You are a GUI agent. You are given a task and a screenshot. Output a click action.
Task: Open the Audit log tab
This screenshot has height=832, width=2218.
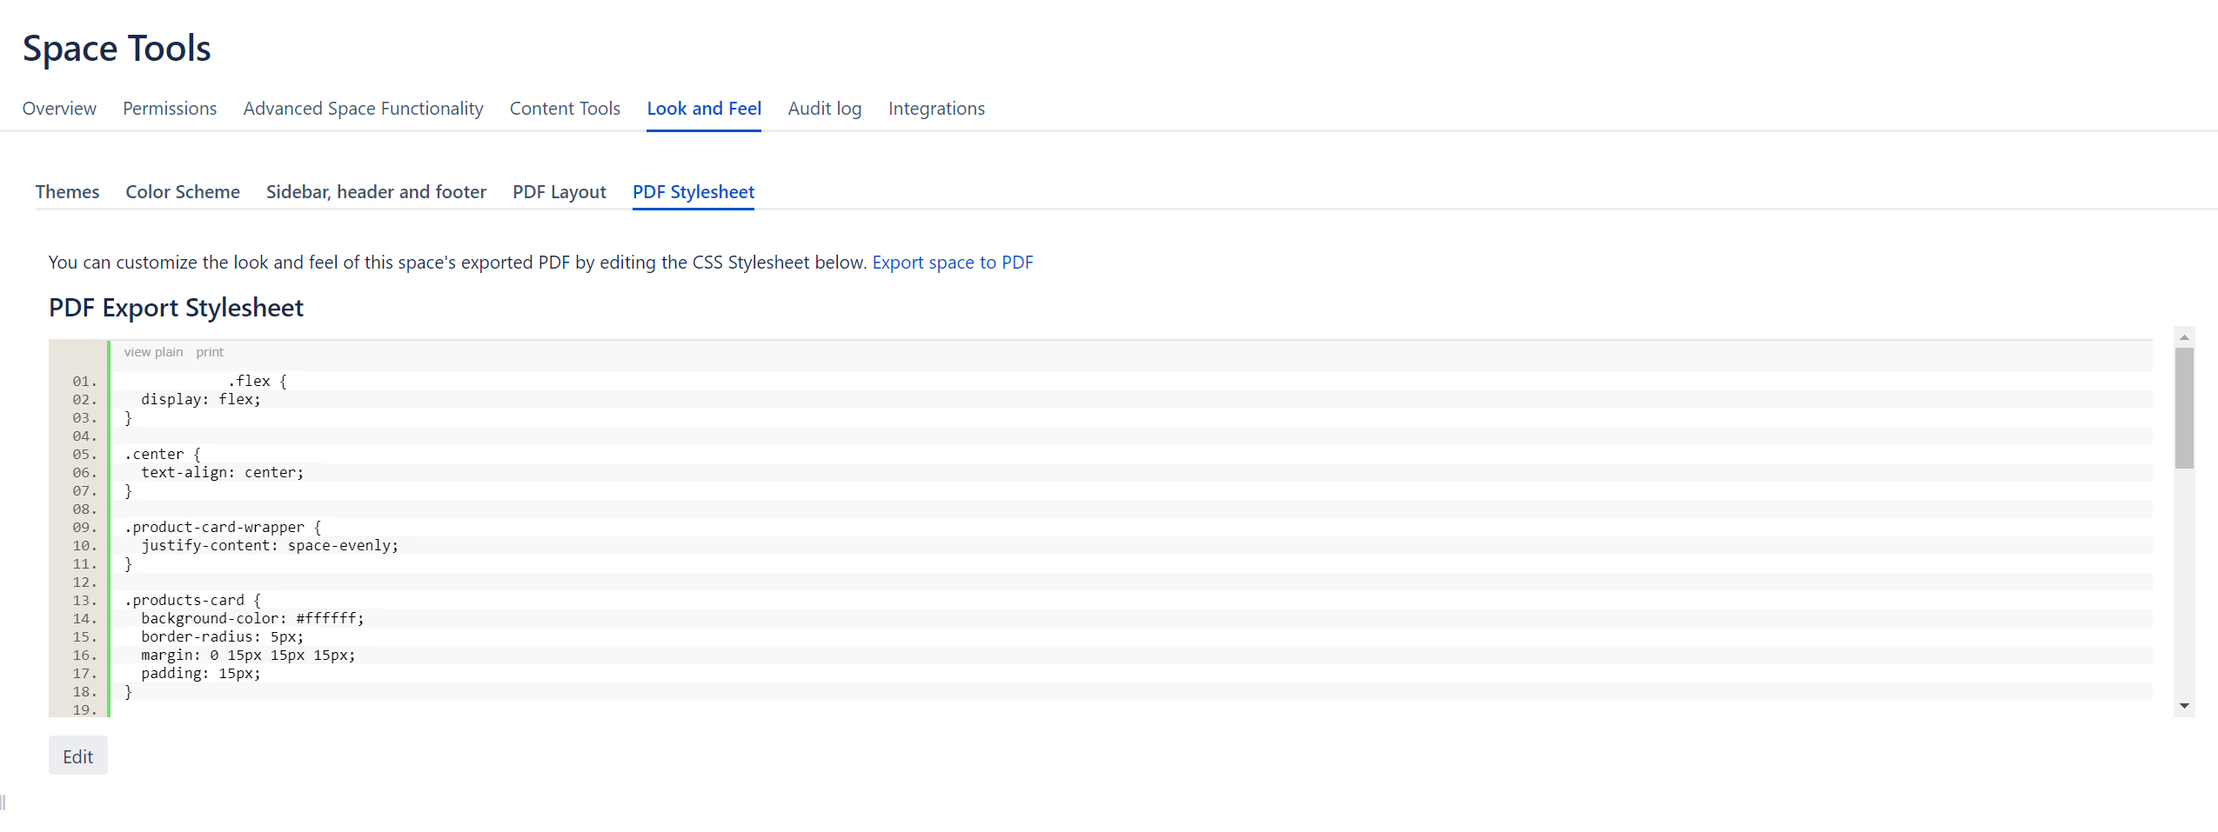click(x=825, y=109)
